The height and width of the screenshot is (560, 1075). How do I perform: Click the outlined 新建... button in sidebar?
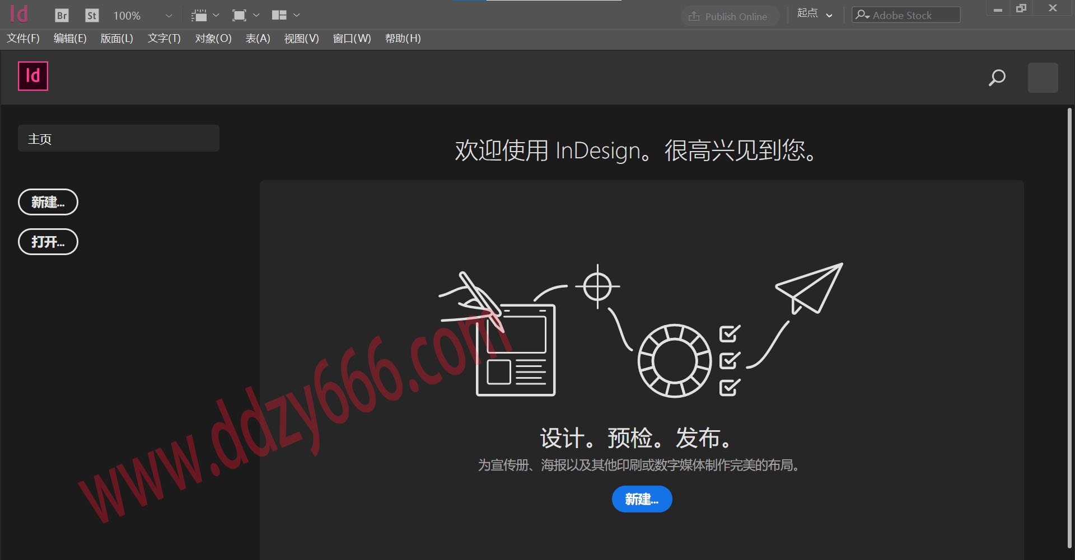48,202
